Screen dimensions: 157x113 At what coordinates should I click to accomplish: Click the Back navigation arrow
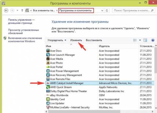pyautogui.click(x=6, y=10)
